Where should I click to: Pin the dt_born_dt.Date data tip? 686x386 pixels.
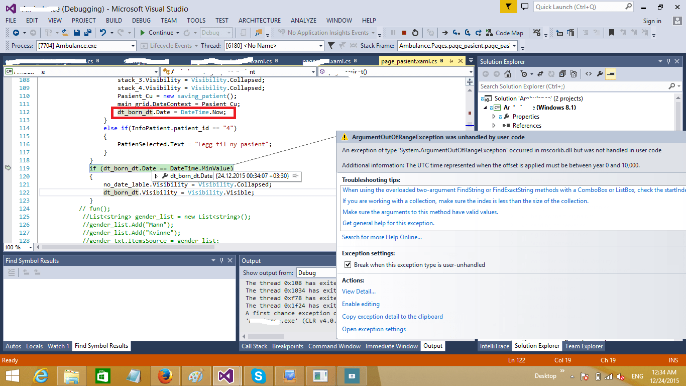coord(295,176)
